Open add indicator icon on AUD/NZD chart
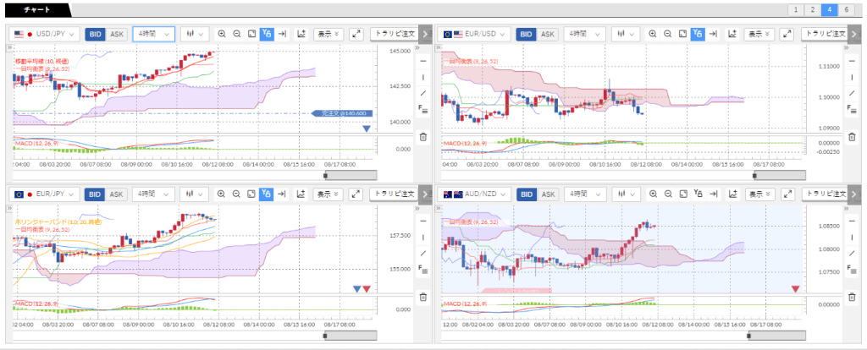The height and width of the screenshot is (350, 867). tap(732, 194)
